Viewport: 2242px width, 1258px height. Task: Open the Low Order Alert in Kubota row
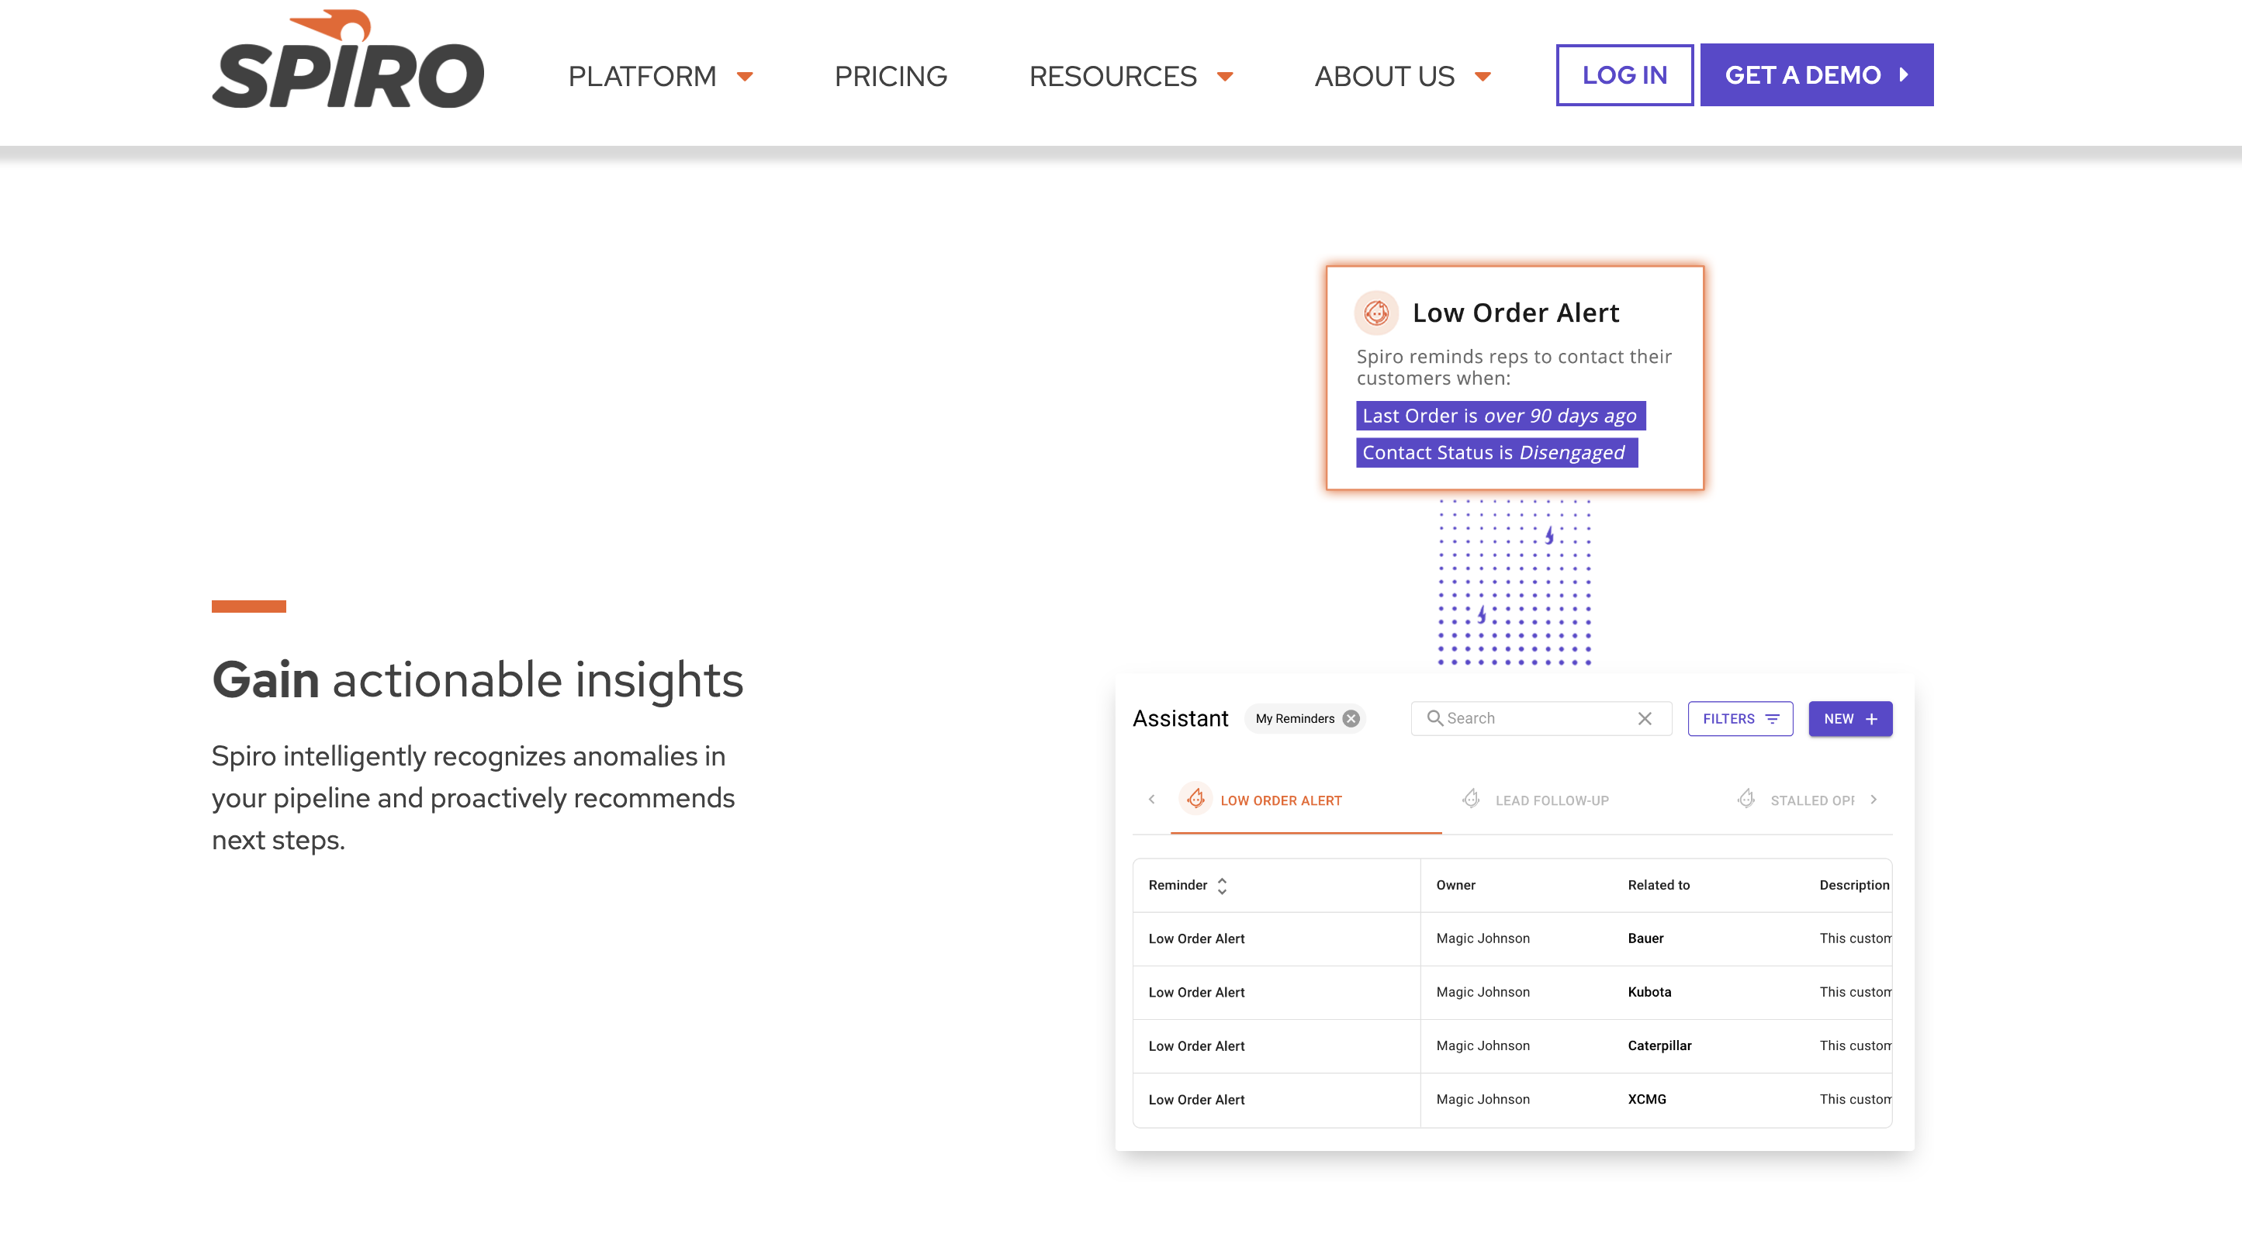1197,993
